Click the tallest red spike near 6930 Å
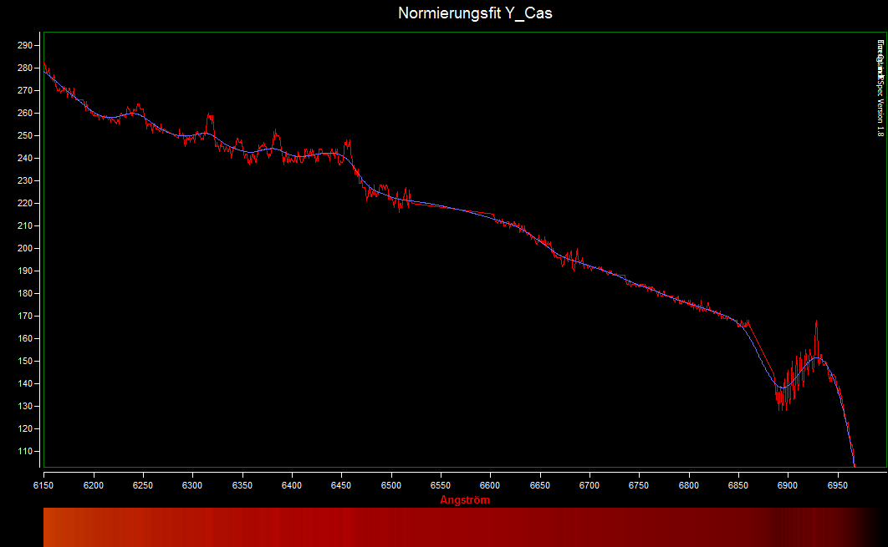 (816, 322)
